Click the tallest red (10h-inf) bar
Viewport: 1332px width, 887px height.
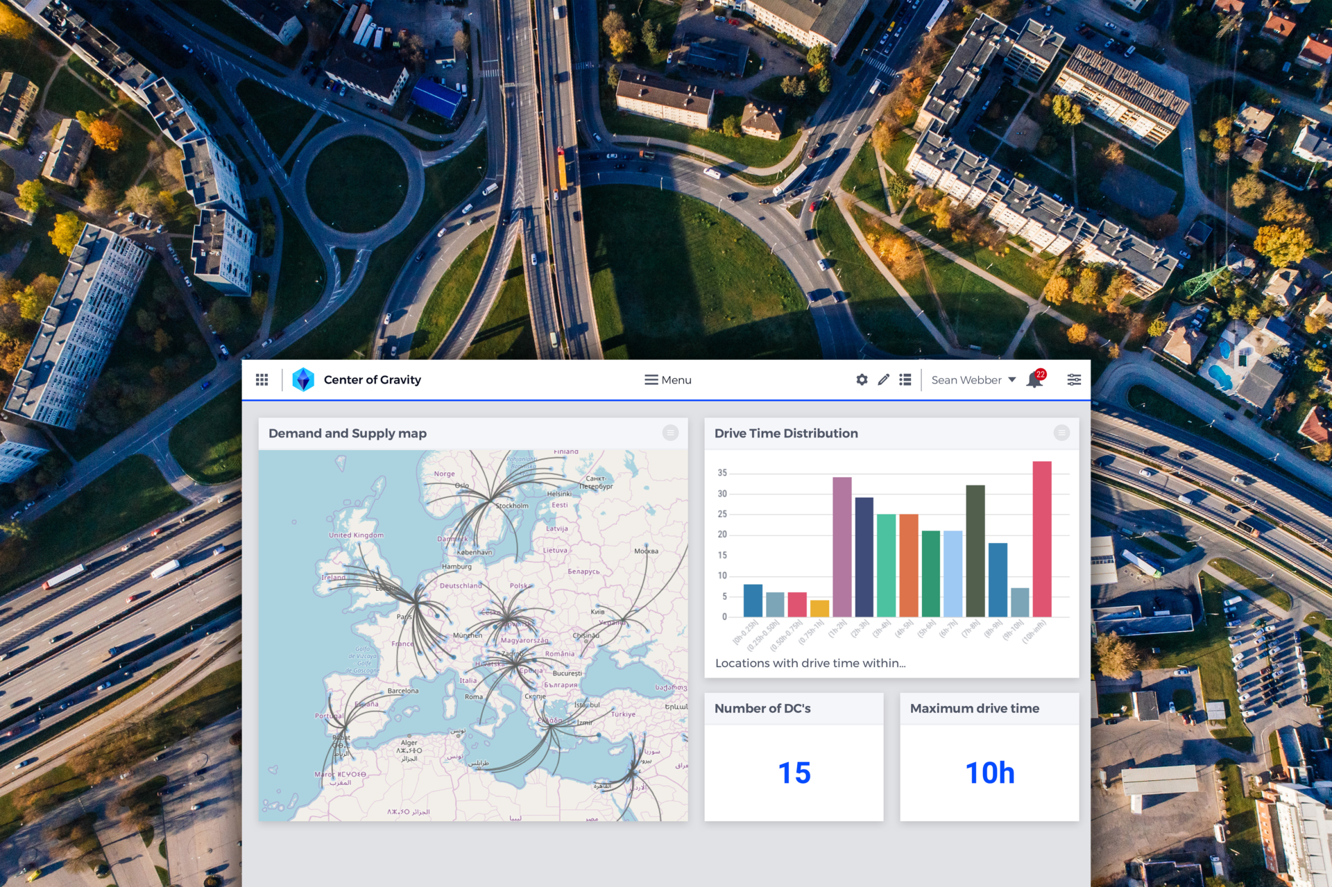click(1041, 539)
